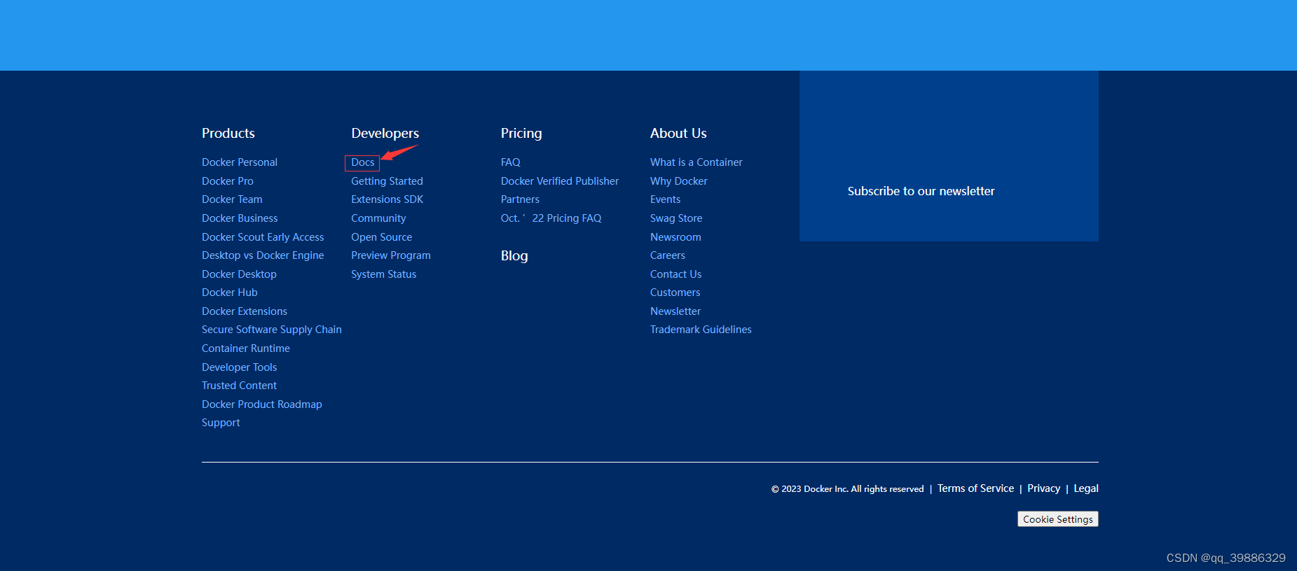Visit the Swag Store

(676, 218)
